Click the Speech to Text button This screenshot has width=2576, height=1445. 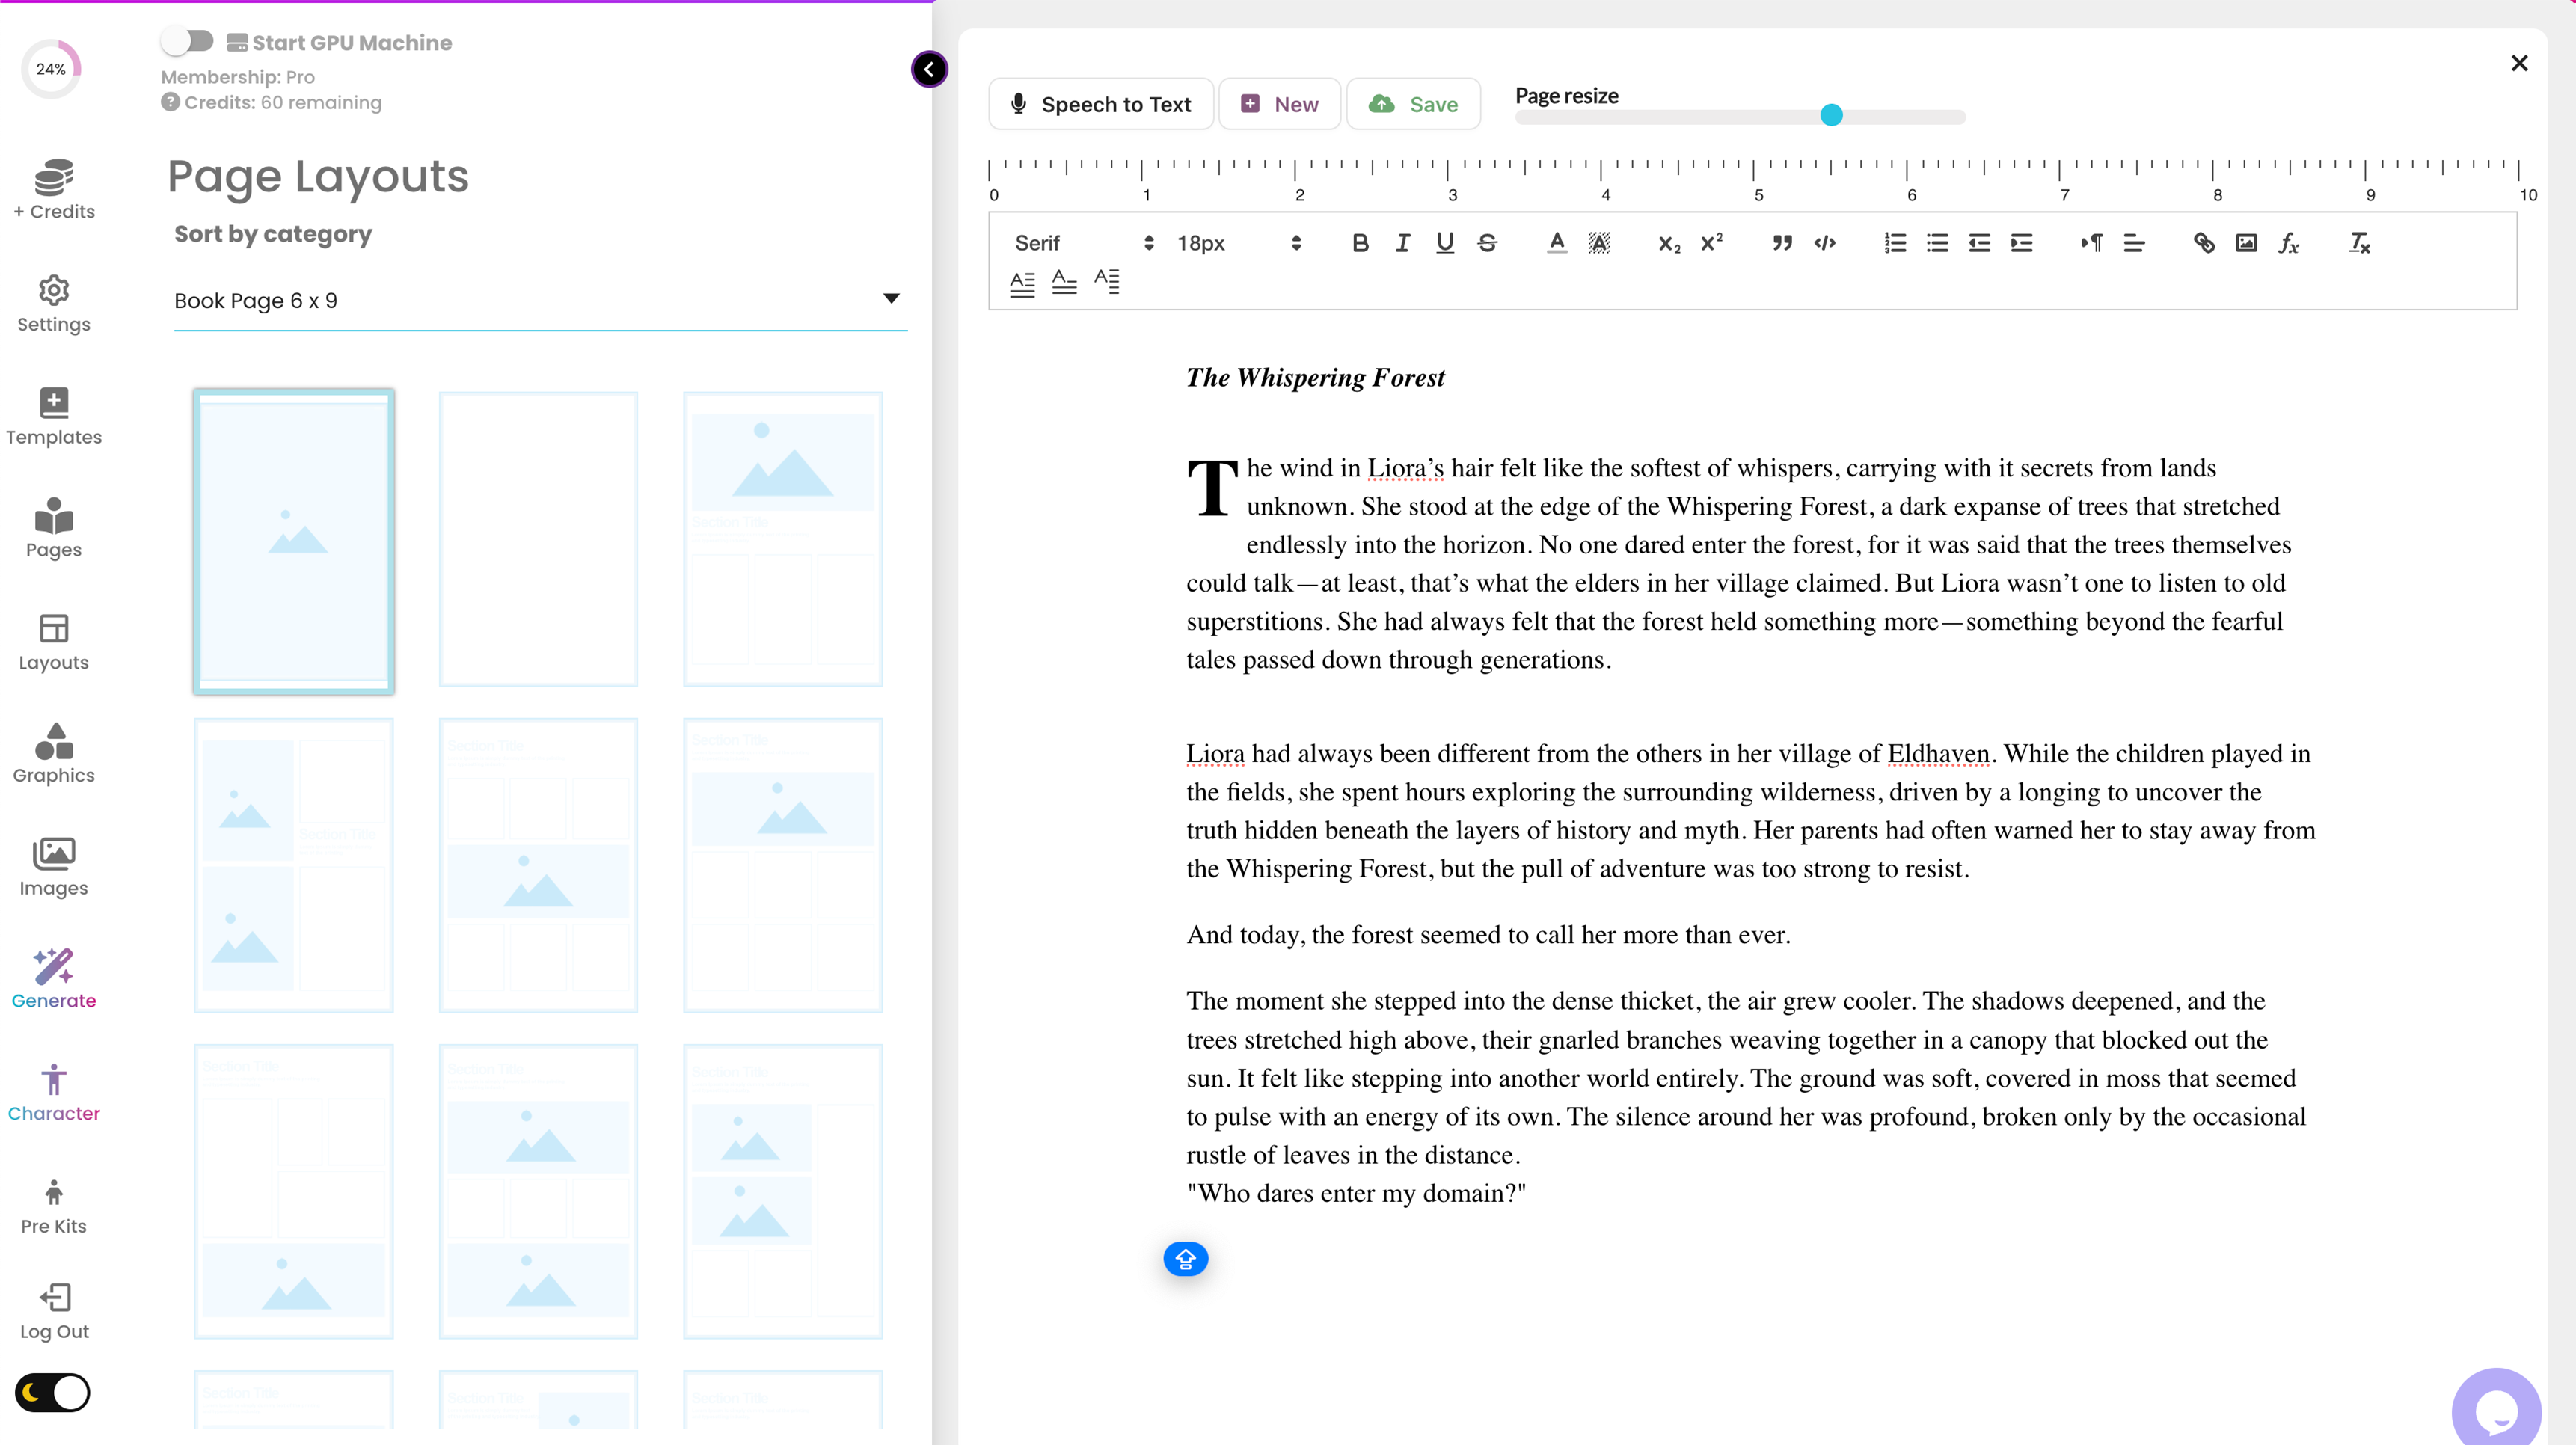coord(1101,104)
